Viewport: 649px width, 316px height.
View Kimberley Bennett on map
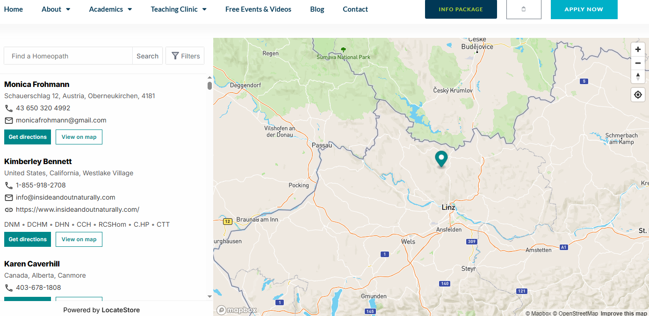pos(79,239)
